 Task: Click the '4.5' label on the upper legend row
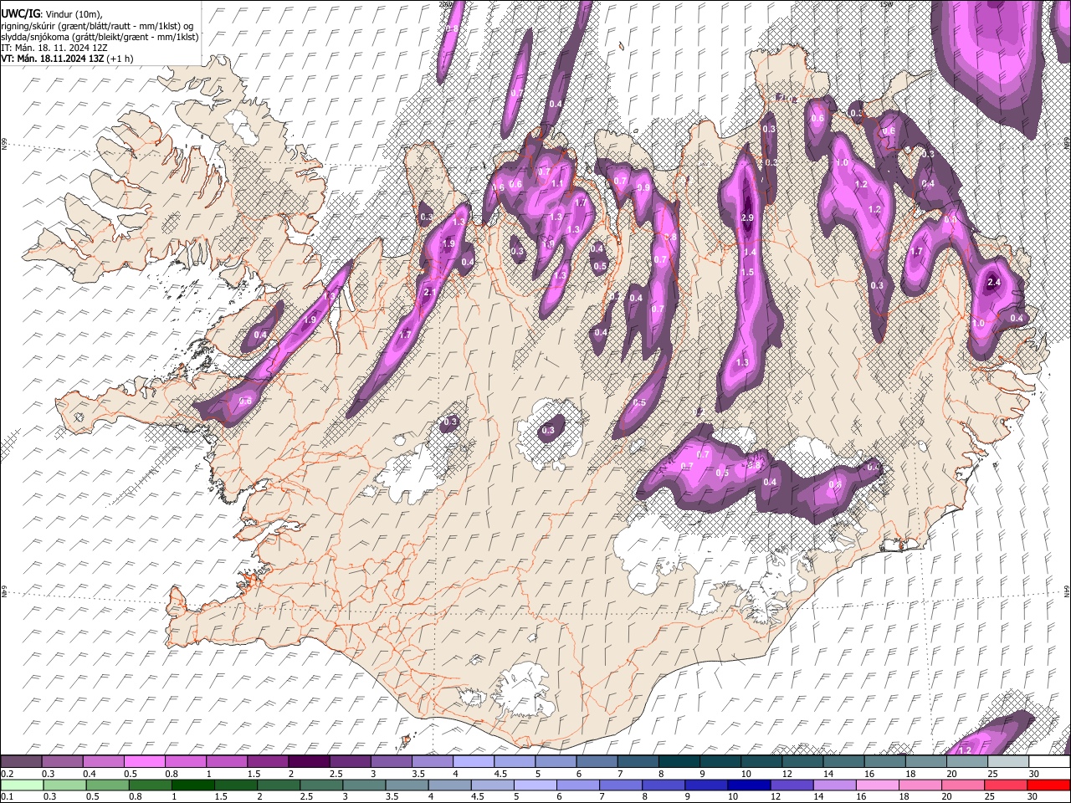pos(500,774)
